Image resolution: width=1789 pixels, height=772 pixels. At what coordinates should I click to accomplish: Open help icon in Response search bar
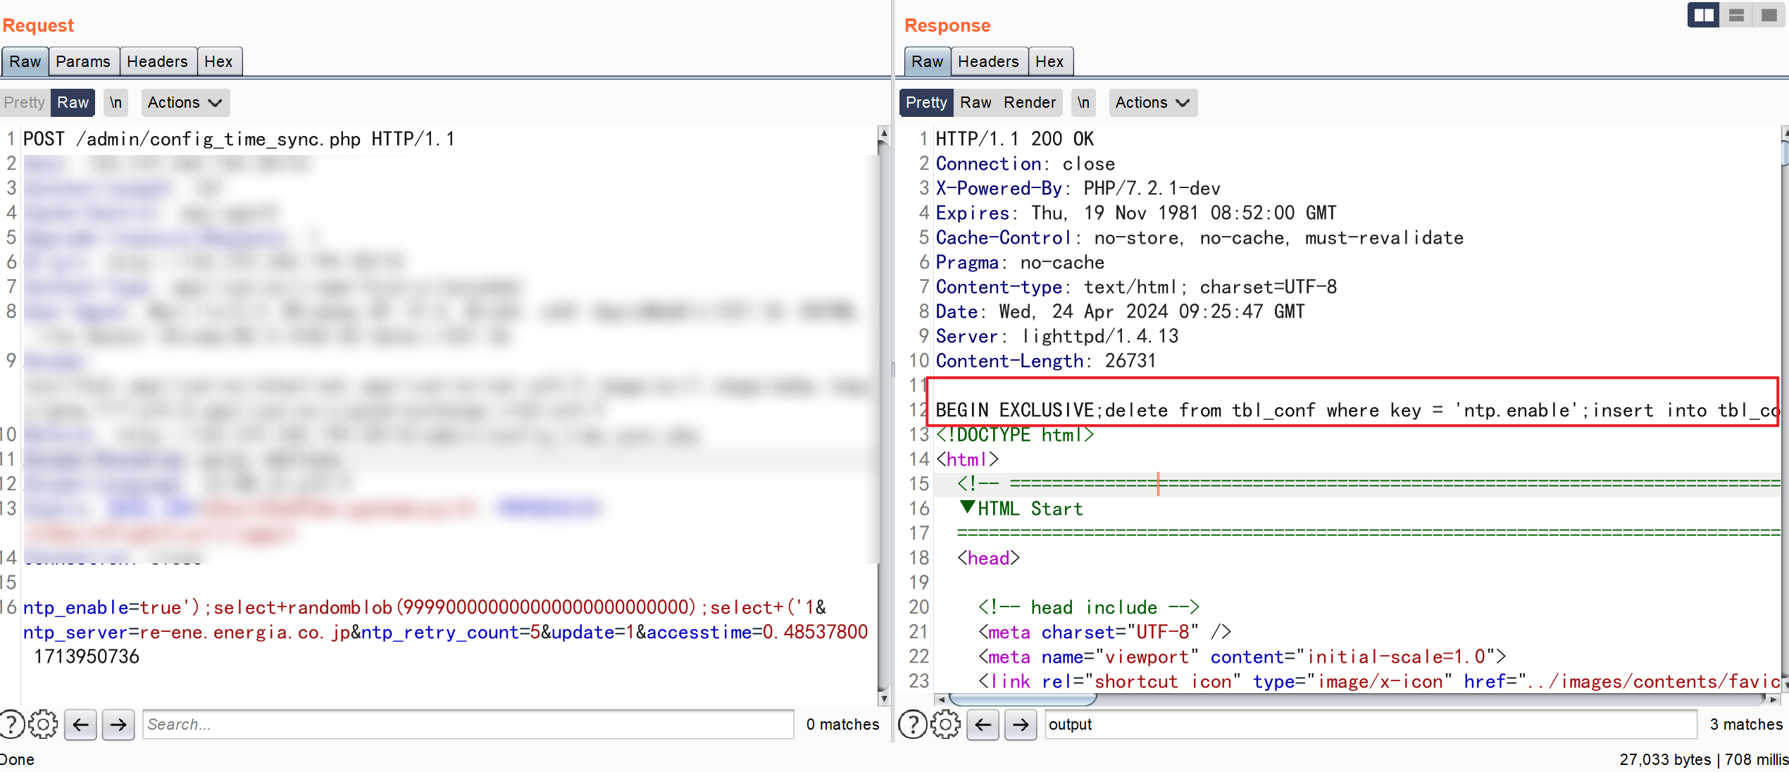pos(914,724)
